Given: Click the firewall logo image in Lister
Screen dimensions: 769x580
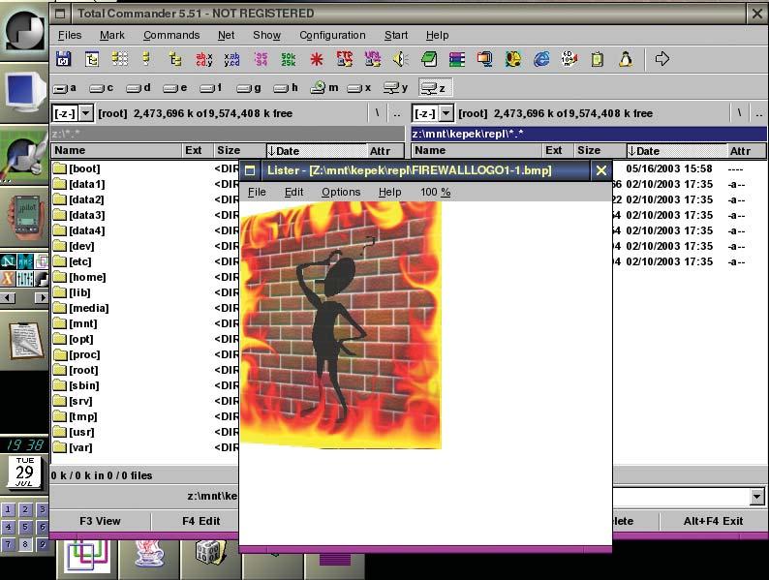Looking at the screenshot, I should point(341,325).
